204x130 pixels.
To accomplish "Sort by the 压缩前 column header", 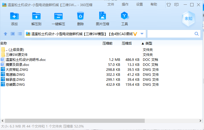I will tap(108, 43).
